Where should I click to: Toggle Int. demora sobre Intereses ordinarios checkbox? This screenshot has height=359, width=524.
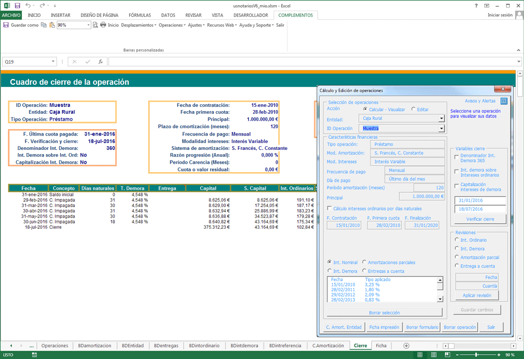[x=456, y=171]
